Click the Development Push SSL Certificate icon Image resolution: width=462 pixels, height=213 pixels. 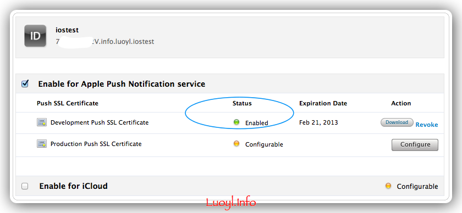pos(42,122)
